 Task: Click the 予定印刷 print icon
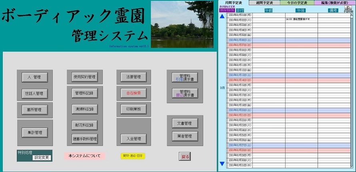click(348, 9)
